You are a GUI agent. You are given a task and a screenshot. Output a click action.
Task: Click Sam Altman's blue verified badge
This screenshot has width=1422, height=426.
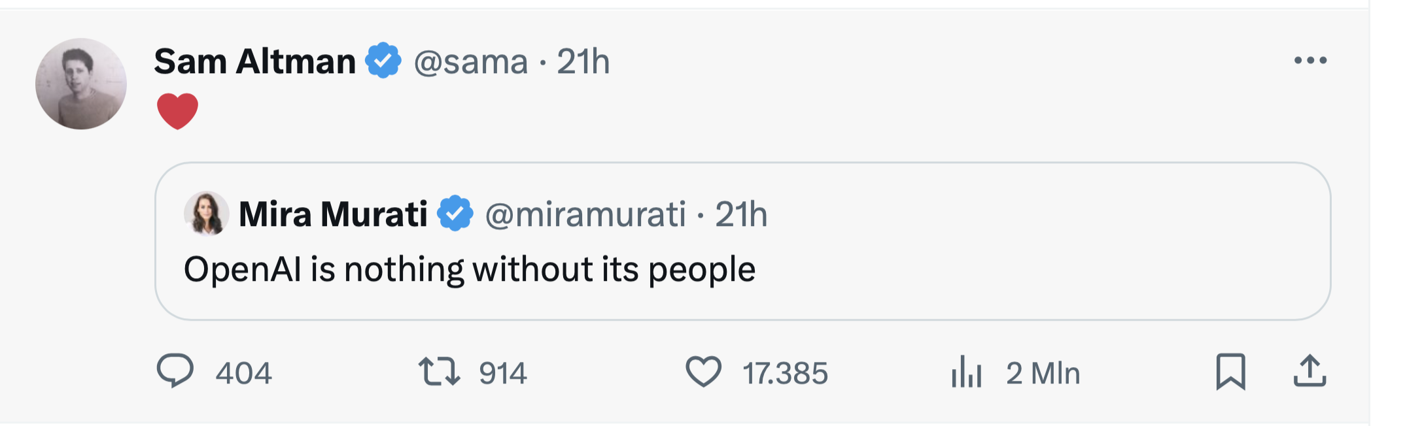(383, 61)
